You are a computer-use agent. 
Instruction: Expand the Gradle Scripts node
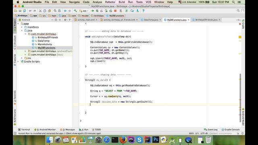[x=18, y=62]
